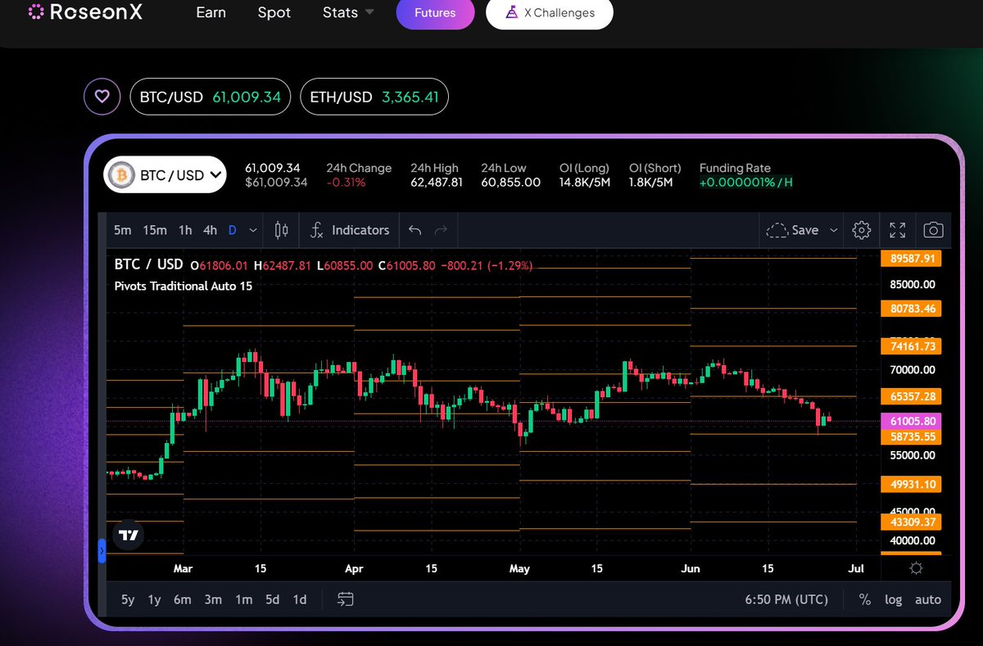The height and width of the screenshot is (646, 983).
Task: Open time axis settings gear
Action: pos(916,568)
